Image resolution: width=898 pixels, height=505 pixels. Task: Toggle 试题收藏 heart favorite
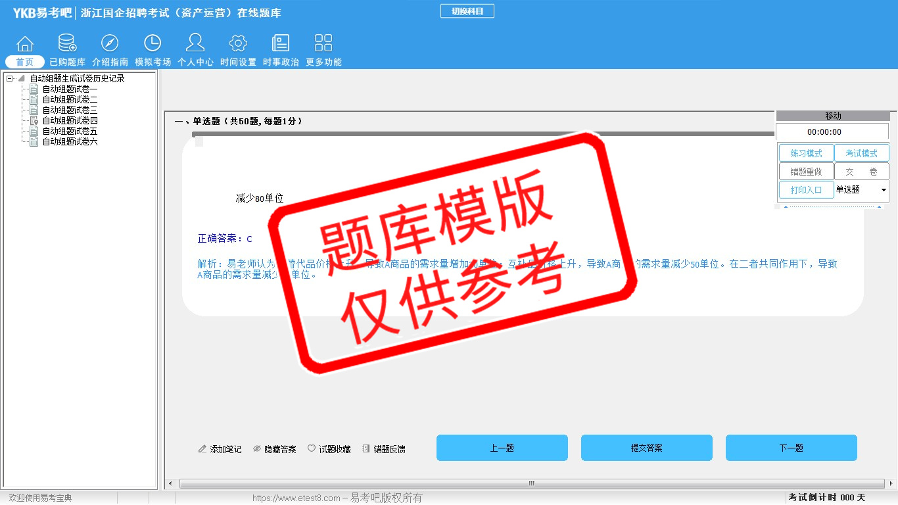click(329, 449)
